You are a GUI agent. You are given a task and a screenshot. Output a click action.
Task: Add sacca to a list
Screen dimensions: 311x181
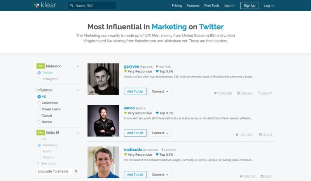(135, 133)
